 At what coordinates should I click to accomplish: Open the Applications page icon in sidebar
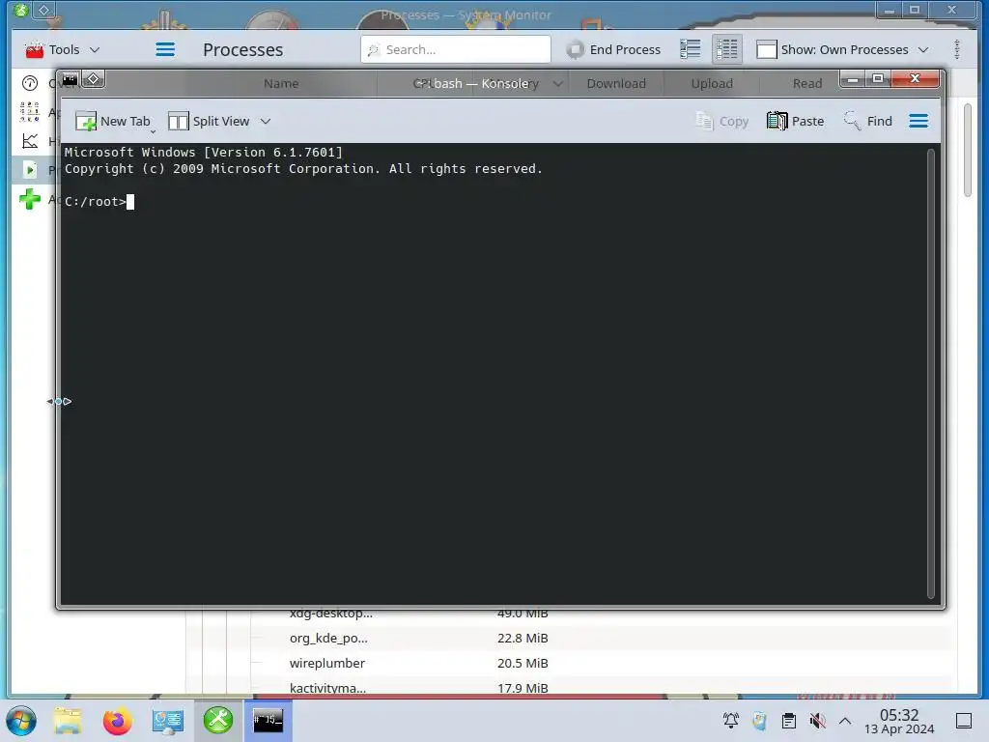click(30, 112)
